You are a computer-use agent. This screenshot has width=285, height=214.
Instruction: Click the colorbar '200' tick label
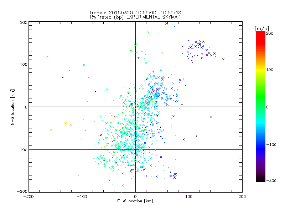pyautogui.click(x=270, y=33)
